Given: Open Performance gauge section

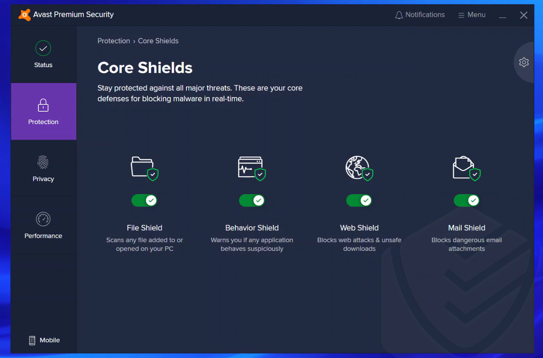Looking at the screenshot, I should pyautogui.click(x=43, y=225).
